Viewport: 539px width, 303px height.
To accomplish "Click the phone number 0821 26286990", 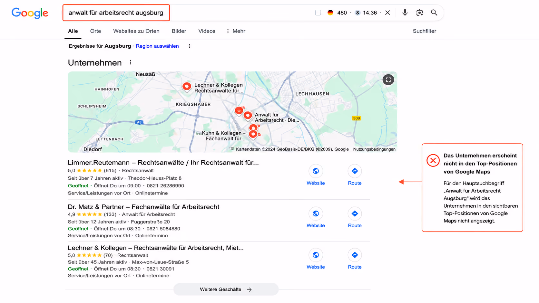I will point(165,185).
